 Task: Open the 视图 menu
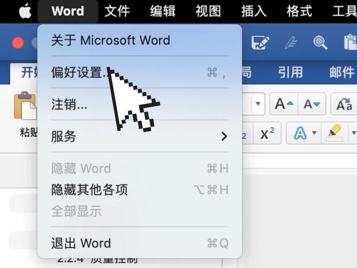point(208,11)
